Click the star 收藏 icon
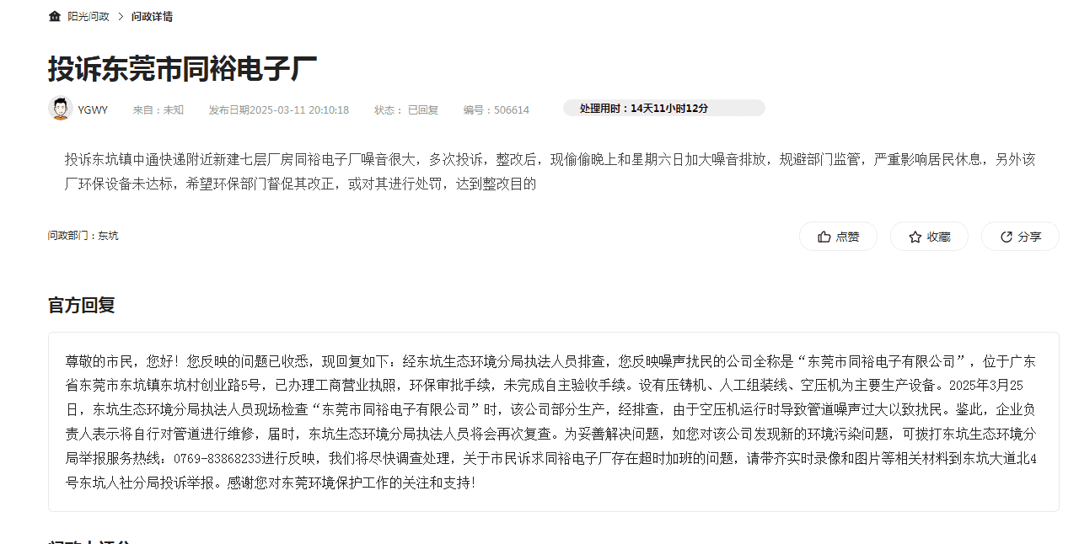 tap(915, 237)
